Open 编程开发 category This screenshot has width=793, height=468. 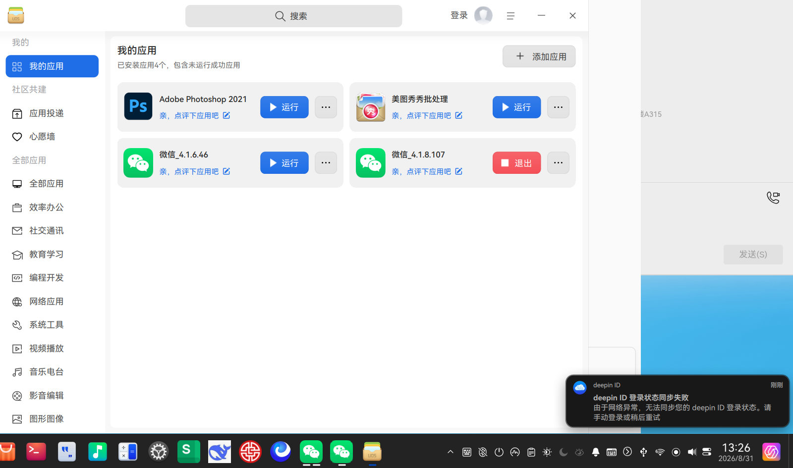coord(52,278)
